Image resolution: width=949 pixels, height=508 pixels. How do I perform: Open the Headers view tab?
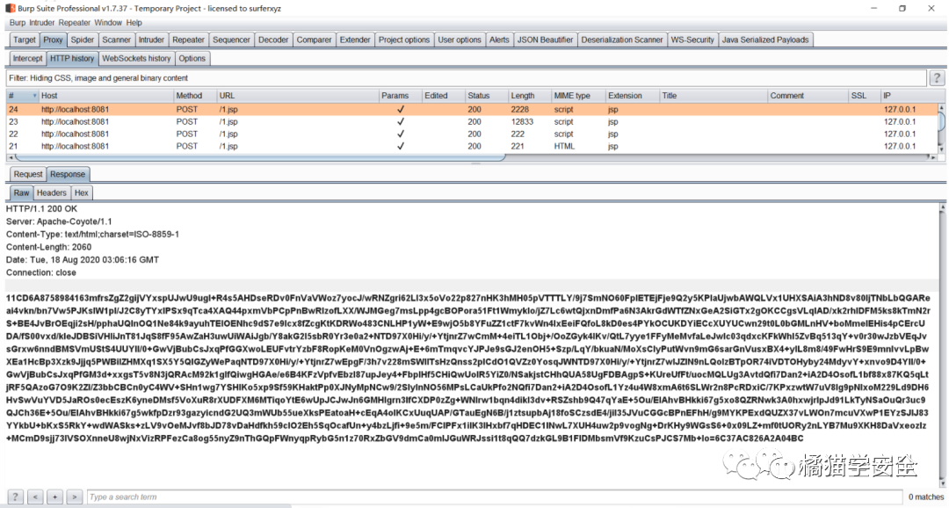tap(52, 193)
